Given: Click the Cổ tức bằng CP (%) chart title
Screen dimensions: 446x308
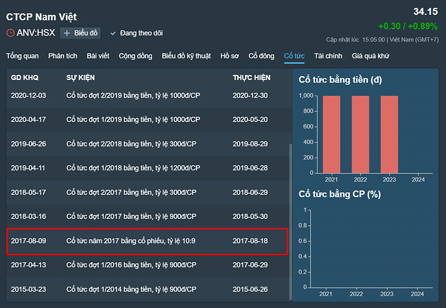Looking at the screenshot, I should pos(339,194).
